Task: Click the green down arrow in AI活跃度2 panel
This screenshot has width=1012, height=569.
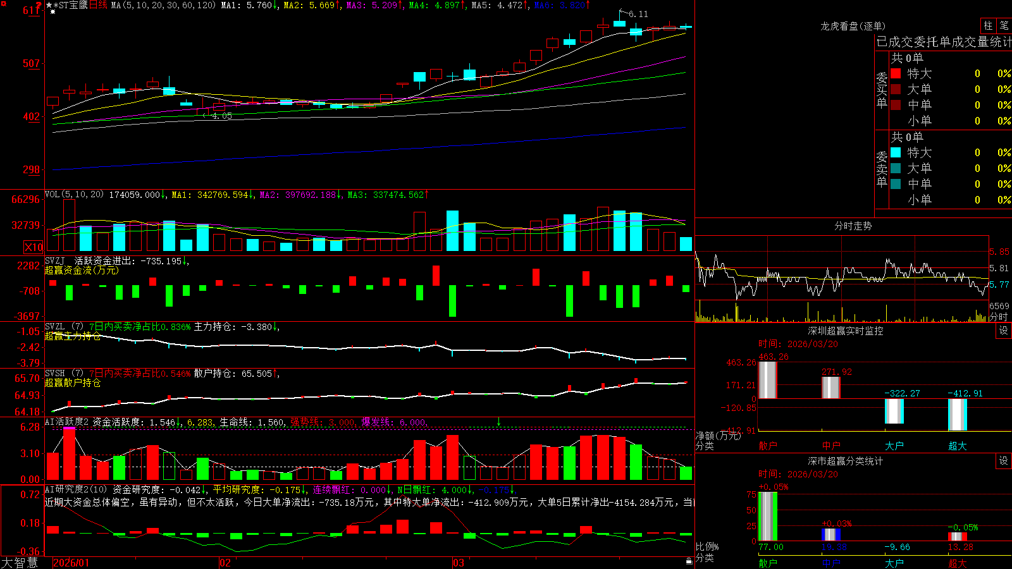Action: click(x=499, y=422)
